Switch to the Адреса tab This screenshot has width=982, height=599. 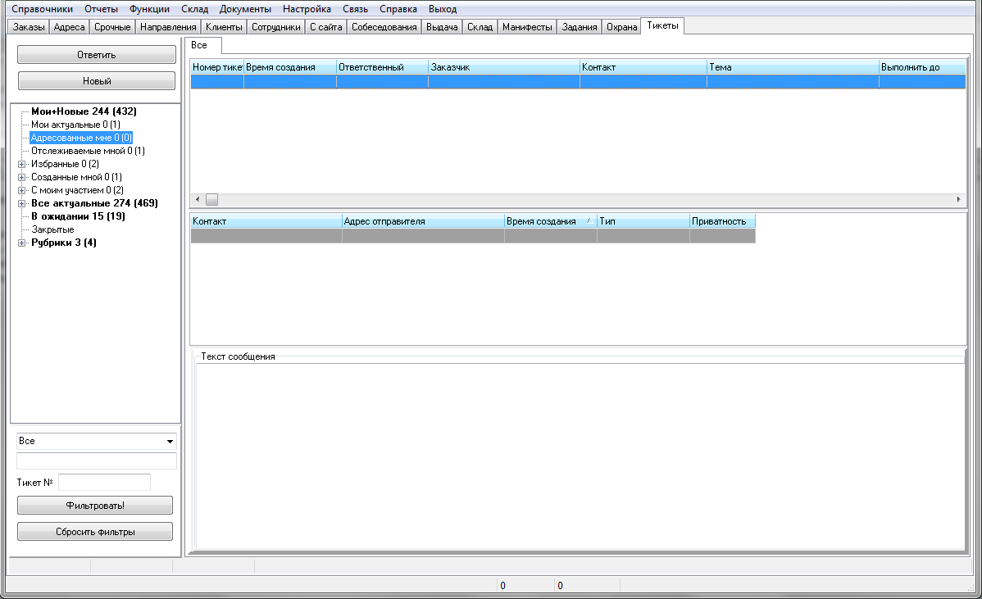[69, 27]
